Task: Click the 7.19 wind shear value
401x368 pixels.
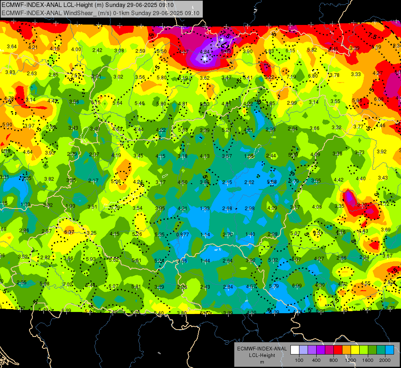Action: coord(291,76)
